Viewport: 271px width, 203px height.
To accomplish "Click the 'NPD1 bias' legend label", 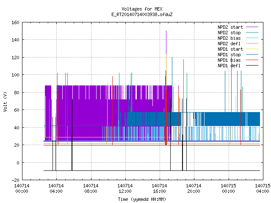I will click(x=229, y=60).
